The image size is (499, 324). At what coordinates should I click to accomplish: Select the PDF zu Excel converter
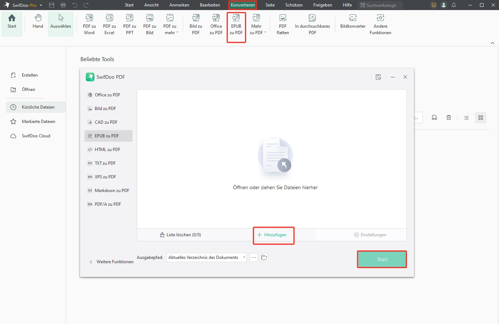click(109, 24)
